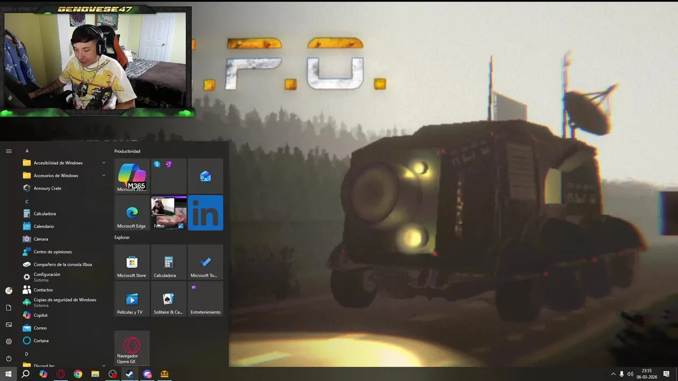Open yellow robot app on taskbar

[x=165, y=374]
